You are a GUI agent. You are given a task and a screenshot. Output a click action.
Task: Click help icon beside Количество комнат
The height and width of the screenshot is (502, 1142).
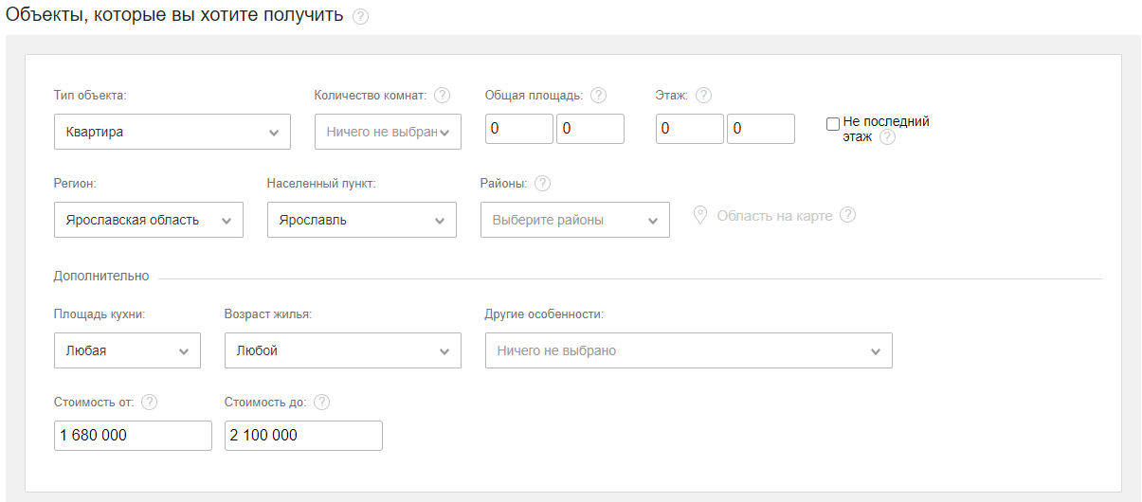(442, 95)
